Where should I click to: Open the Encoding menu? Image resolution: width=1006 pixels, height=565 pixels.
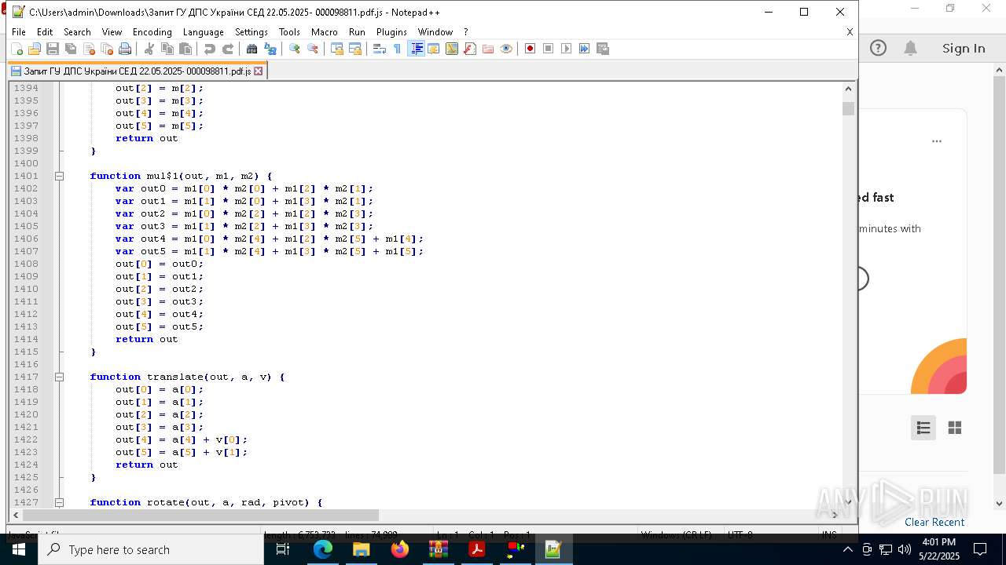click(152, 32)
